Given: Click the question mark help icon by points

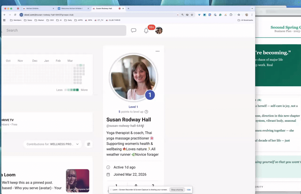Looking at the screenshot, I should click(146, 112).
